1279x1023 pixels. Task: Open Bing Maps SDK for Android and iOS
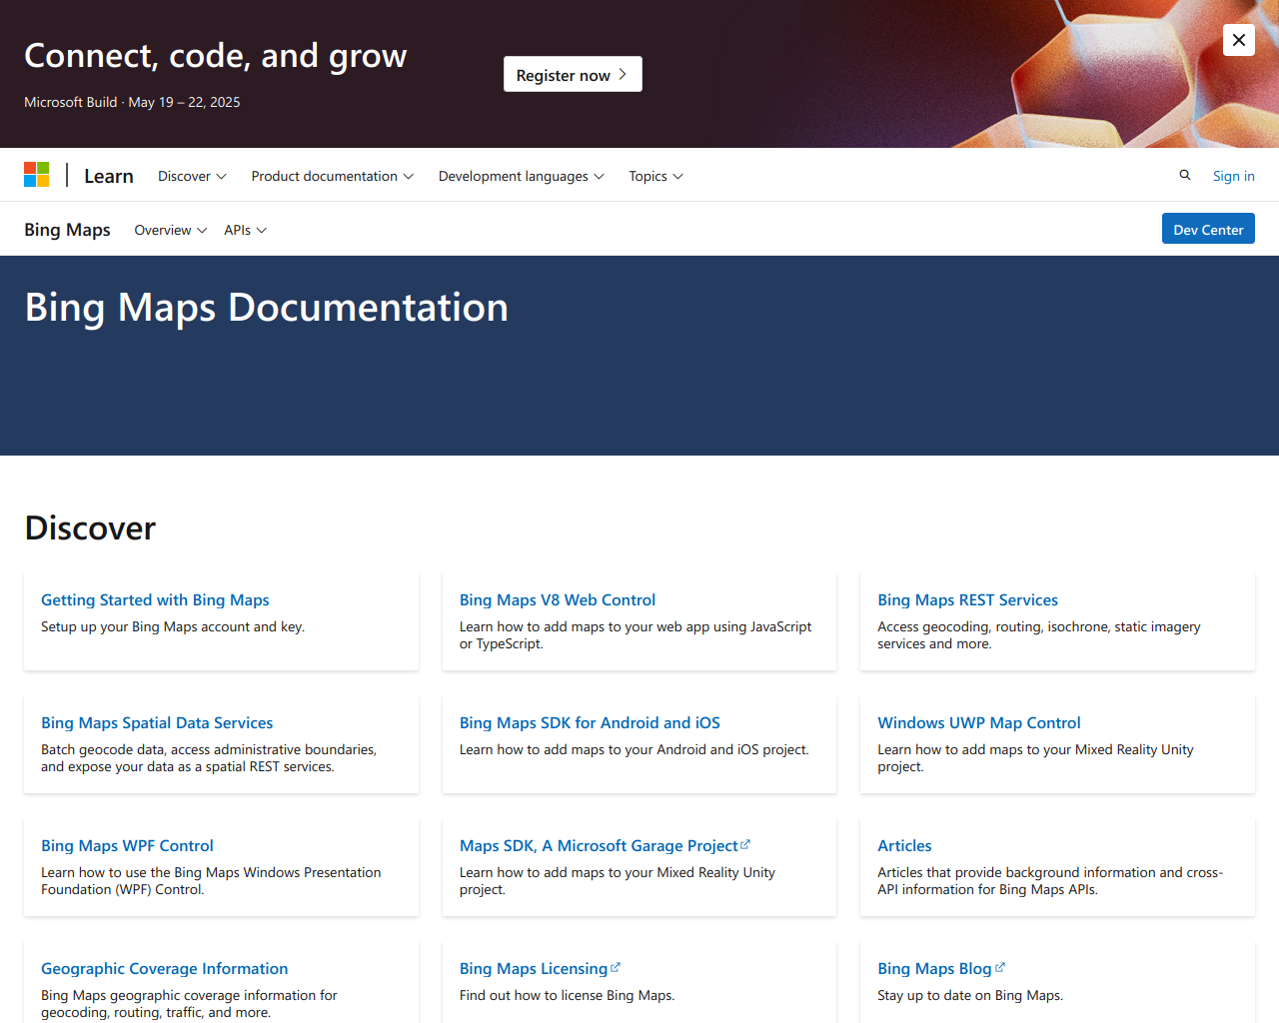(x=590, y=722)
